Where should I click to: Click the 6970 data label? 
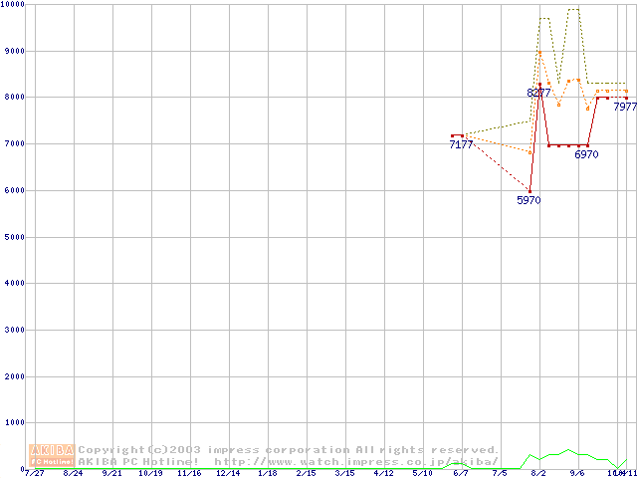[x=586, y=155]
